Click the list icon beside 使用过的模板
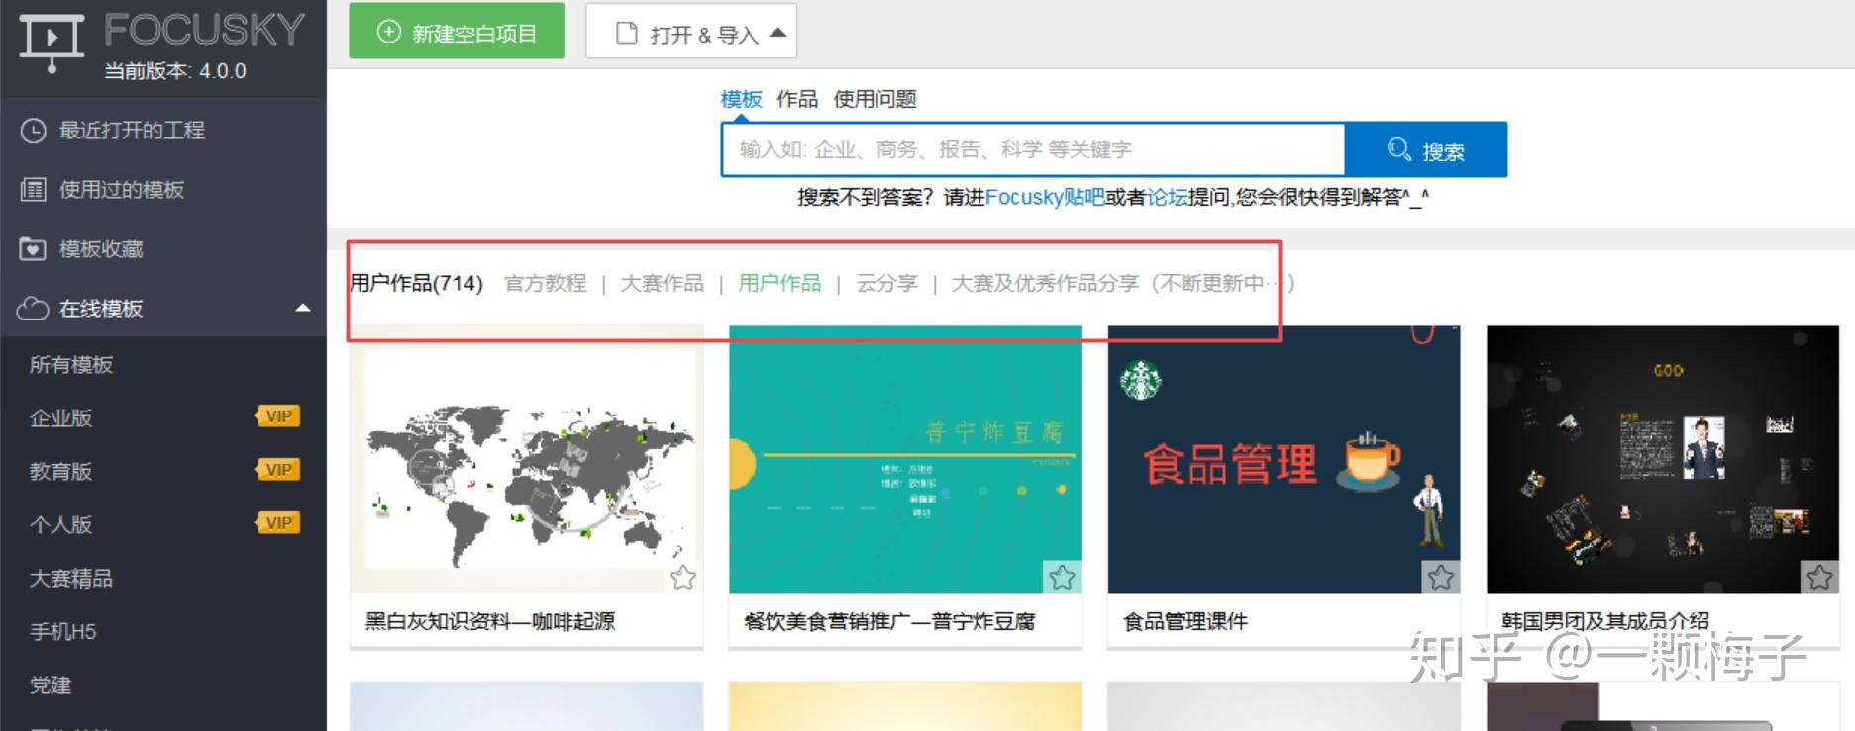The image size is (1855, 731). (x=34, y=190)
